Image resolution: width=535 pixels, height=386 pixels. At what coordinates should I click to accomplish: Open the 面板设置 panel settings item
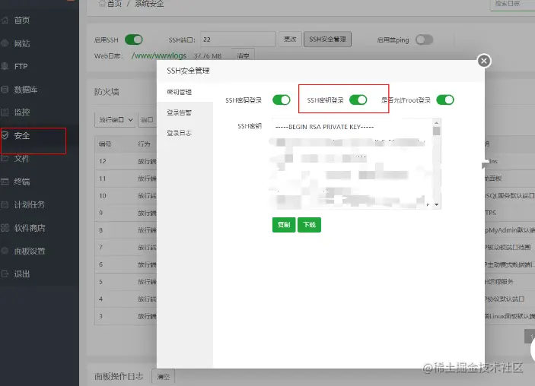click(x=30, y=251)
